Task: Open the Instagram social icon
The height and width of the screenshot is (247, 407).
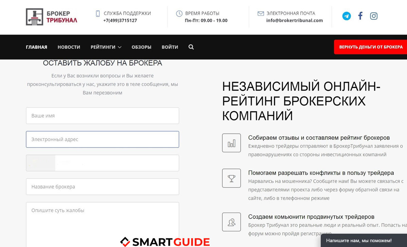Action: coord(374,16)
